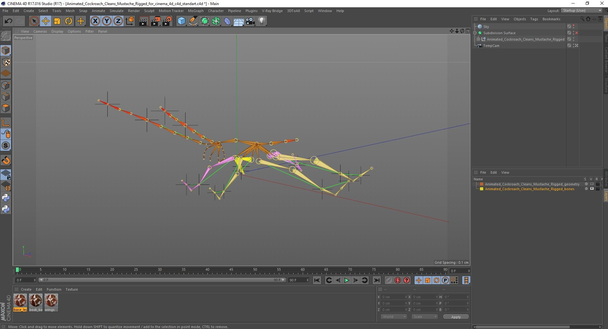Image resolution: width=608 pixels, height=329 pixels.
Task: Toggle geometry layer view eye
Action: [592, 184]
